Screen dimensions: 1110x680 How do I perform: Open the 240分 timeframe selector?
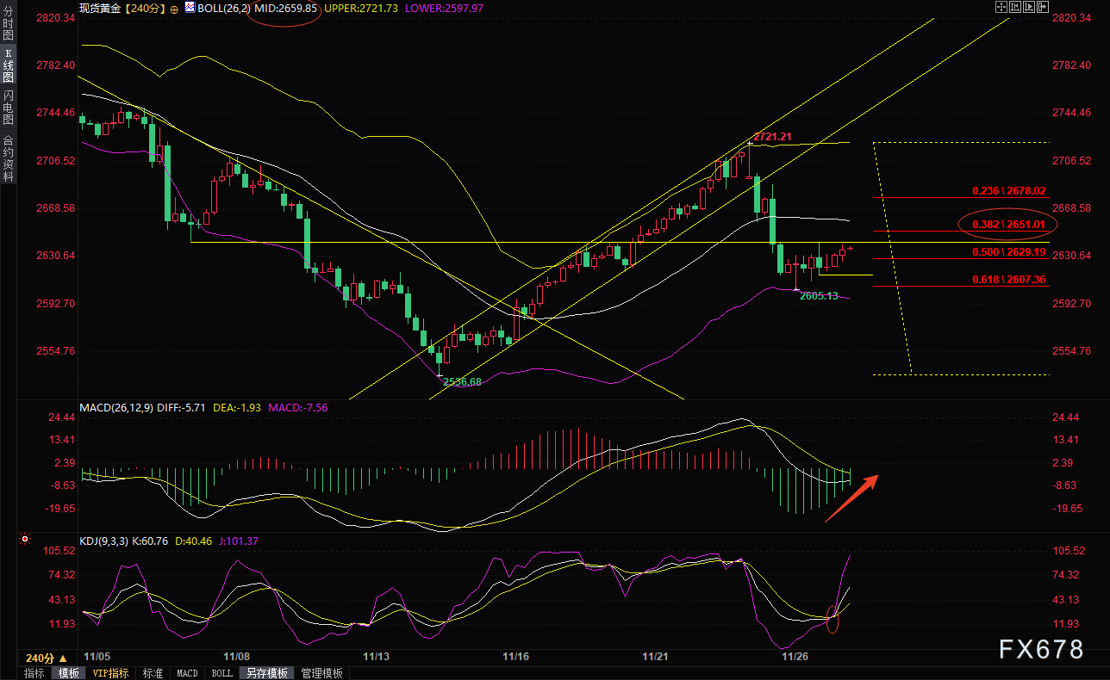coord(46,657)
